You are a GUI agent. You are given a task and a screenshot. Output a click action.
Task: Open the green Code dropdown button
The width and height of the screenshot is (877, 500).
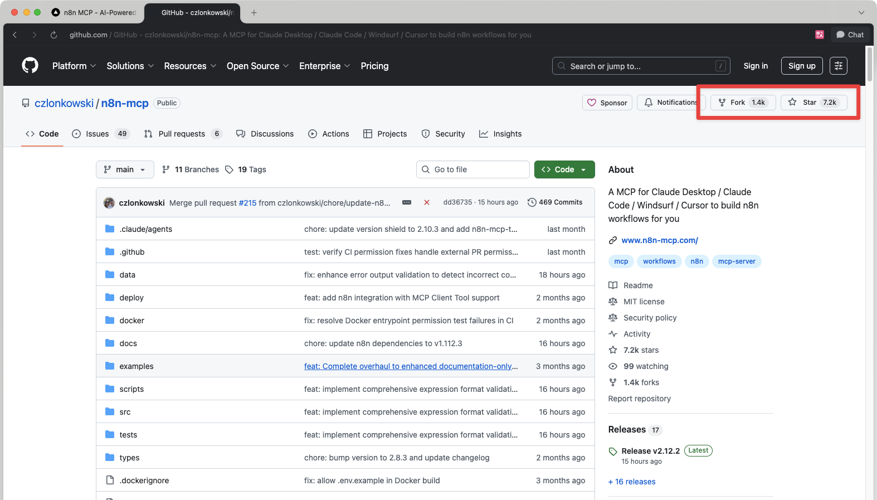pos(564,169)
